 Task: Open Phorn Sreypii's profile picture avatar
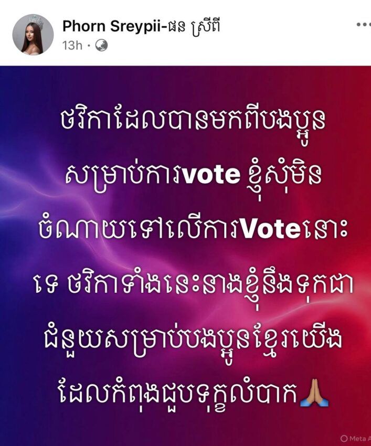click(33, 35)
